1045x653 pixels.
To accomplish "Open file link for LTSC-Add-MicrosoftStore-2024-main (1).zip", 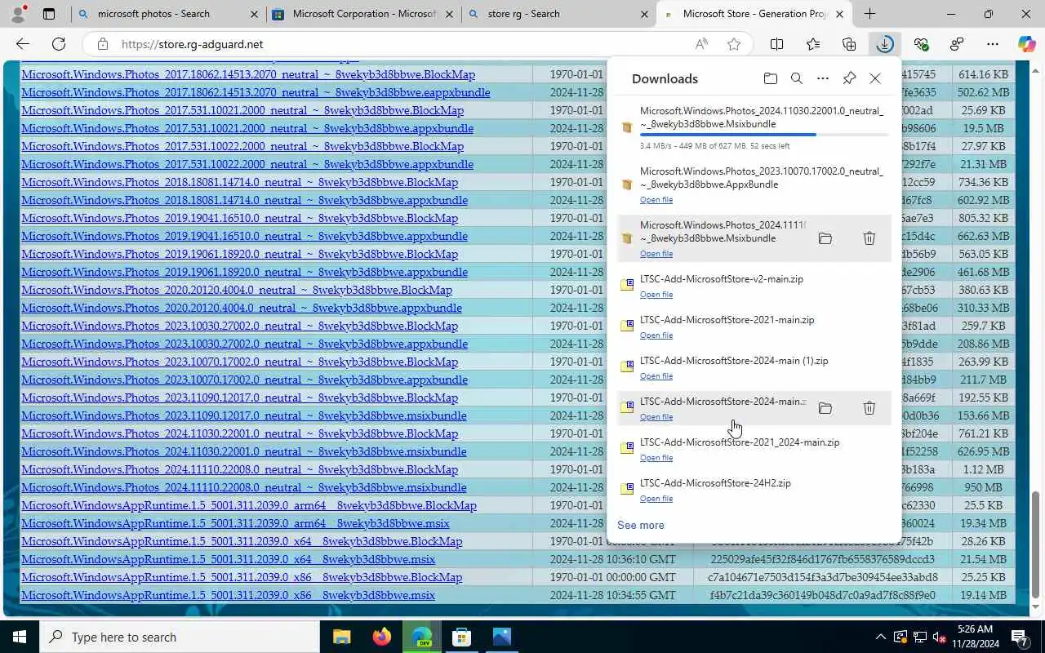I will [x=656, y=376].
